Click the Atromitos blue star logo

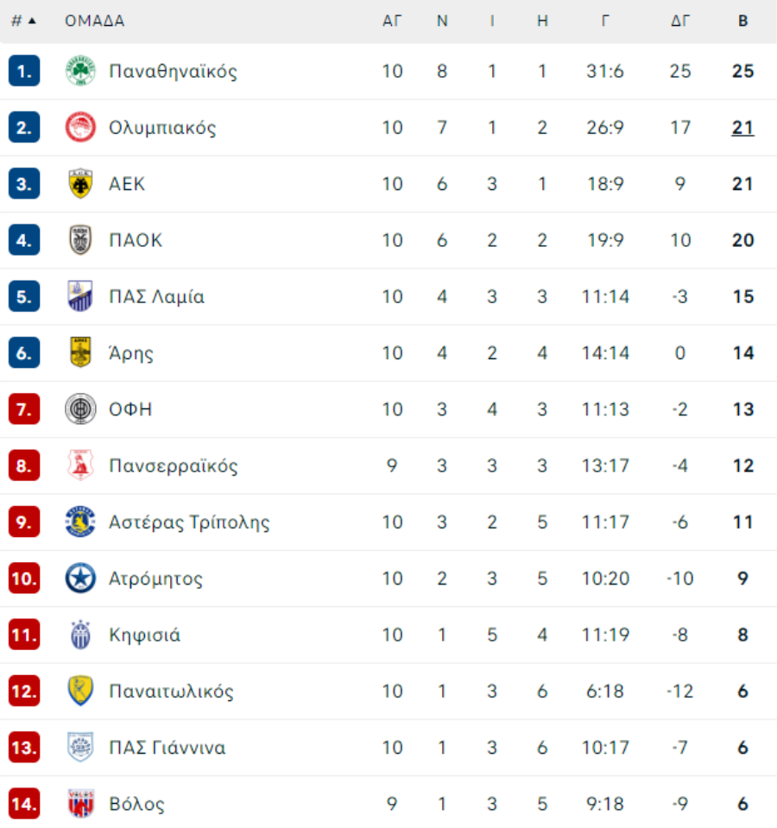click(80, 578)
